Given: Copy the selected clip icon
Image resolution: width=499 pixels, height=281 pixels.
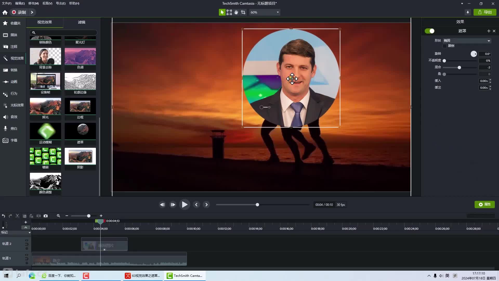Looking at the screenshot, I should click(x=24, y=216).
